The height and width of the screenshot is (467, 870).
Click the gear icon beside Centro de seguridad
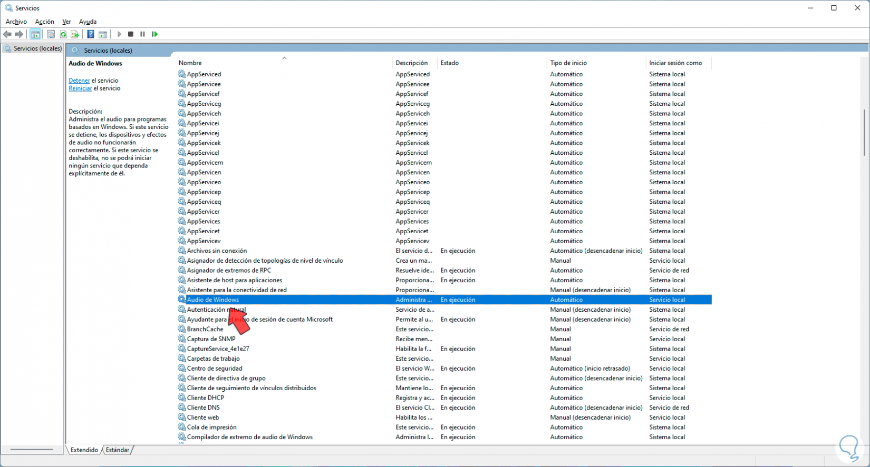pos(182,369)
